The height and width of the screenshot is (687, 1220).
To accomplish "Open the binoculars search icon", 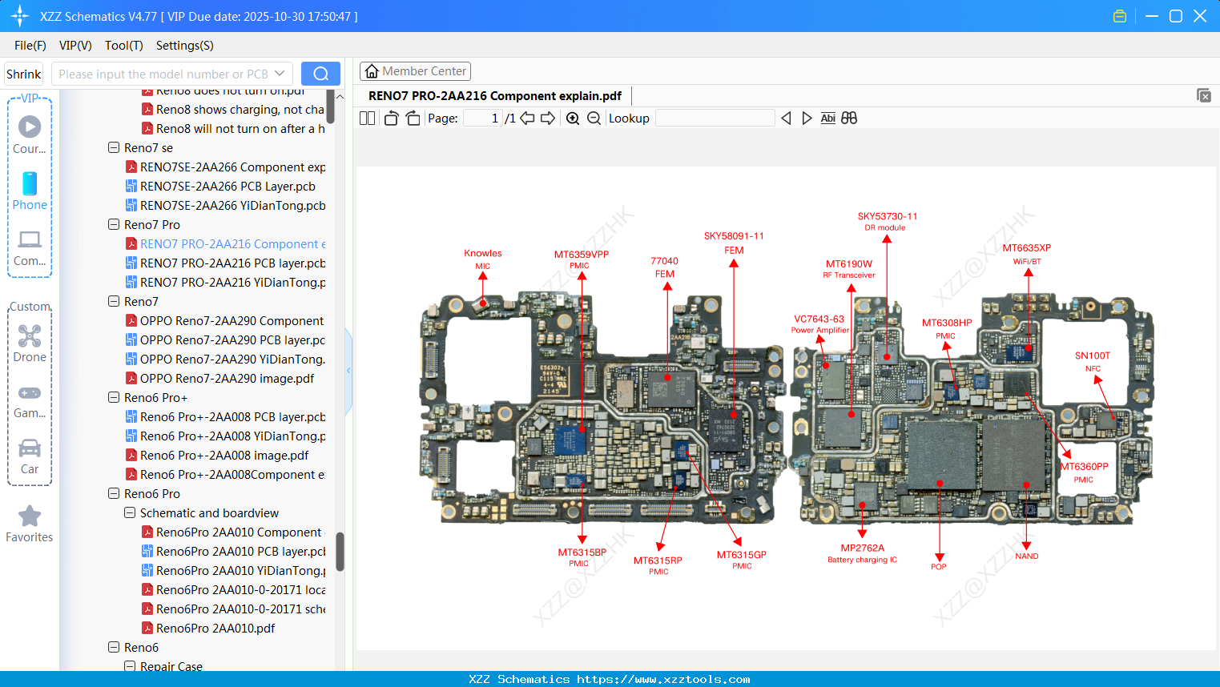I will pyautogui.click(x=848, y=118).
